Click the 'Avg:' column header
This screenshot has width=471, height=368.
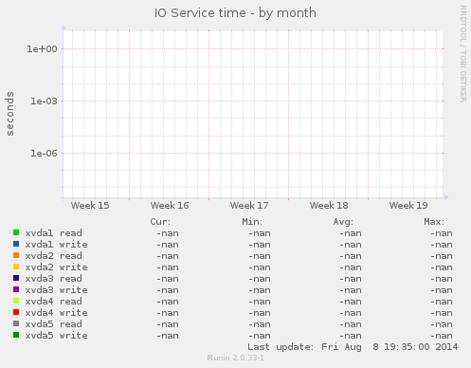[x=343, y=222]
